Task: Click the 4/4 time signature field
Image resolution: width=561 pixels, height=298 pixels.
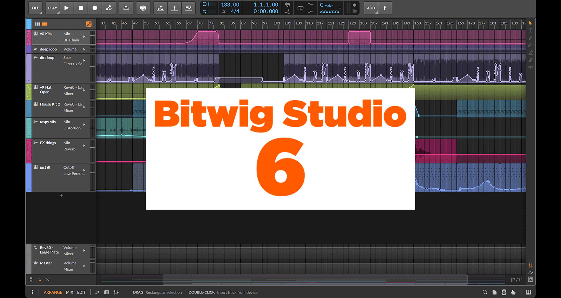Action: click(235, 11)
